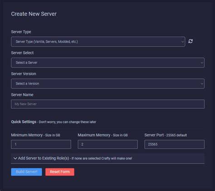Click the Server Select label

coord(22,53)
